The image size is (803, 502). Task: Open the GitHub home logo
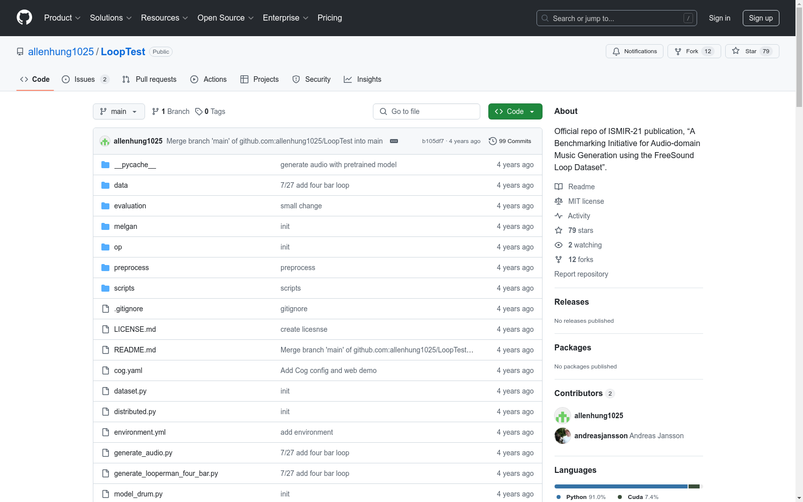pos(24,18)
